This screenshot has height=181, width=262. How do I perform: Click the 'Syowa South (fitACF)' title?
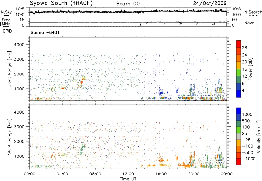pyautogui.click(x=61, y=3)
